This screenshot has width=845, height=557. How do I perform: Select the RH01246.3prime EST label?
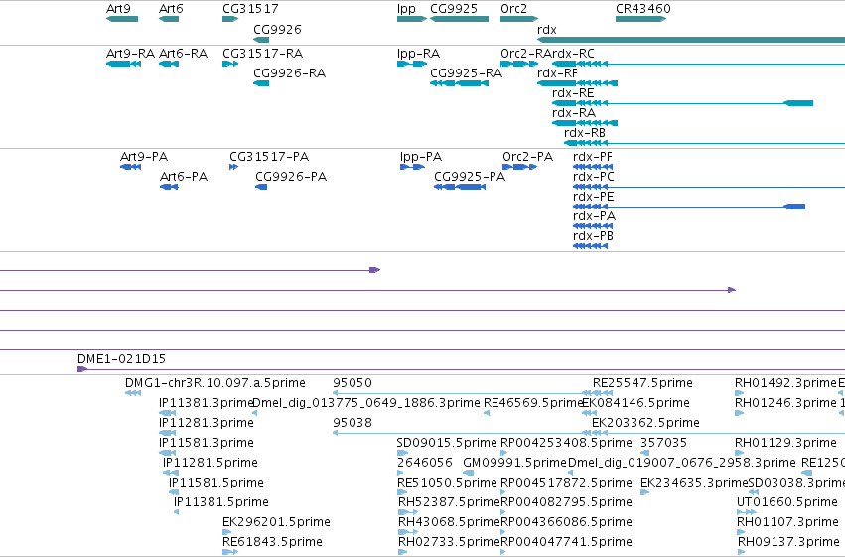pyautogui.click(x=785, y=403)
